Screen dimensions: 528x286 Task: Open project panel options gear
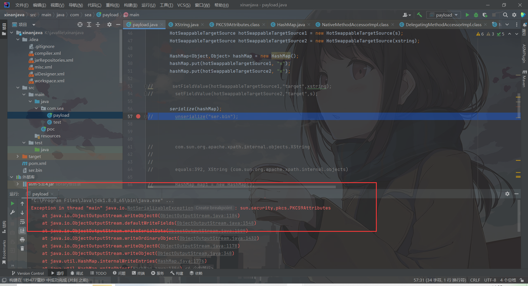pyautogui.click(x=109, y=24)
